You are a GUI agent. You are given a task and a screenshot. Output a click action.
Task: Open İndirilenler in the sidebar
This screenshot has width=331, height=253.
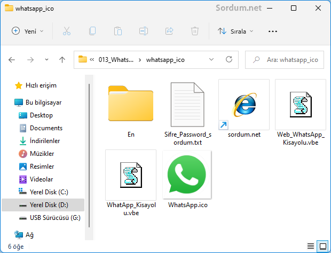click(45, 141)
